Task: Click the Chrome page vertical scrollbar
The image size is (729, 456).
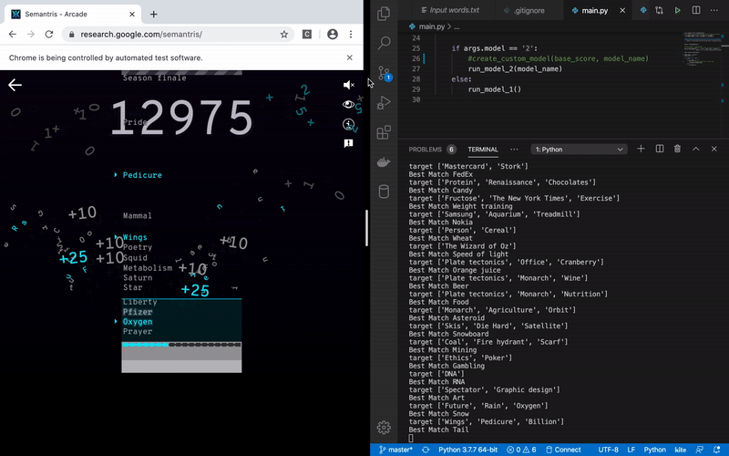Action: click(366, 228)
